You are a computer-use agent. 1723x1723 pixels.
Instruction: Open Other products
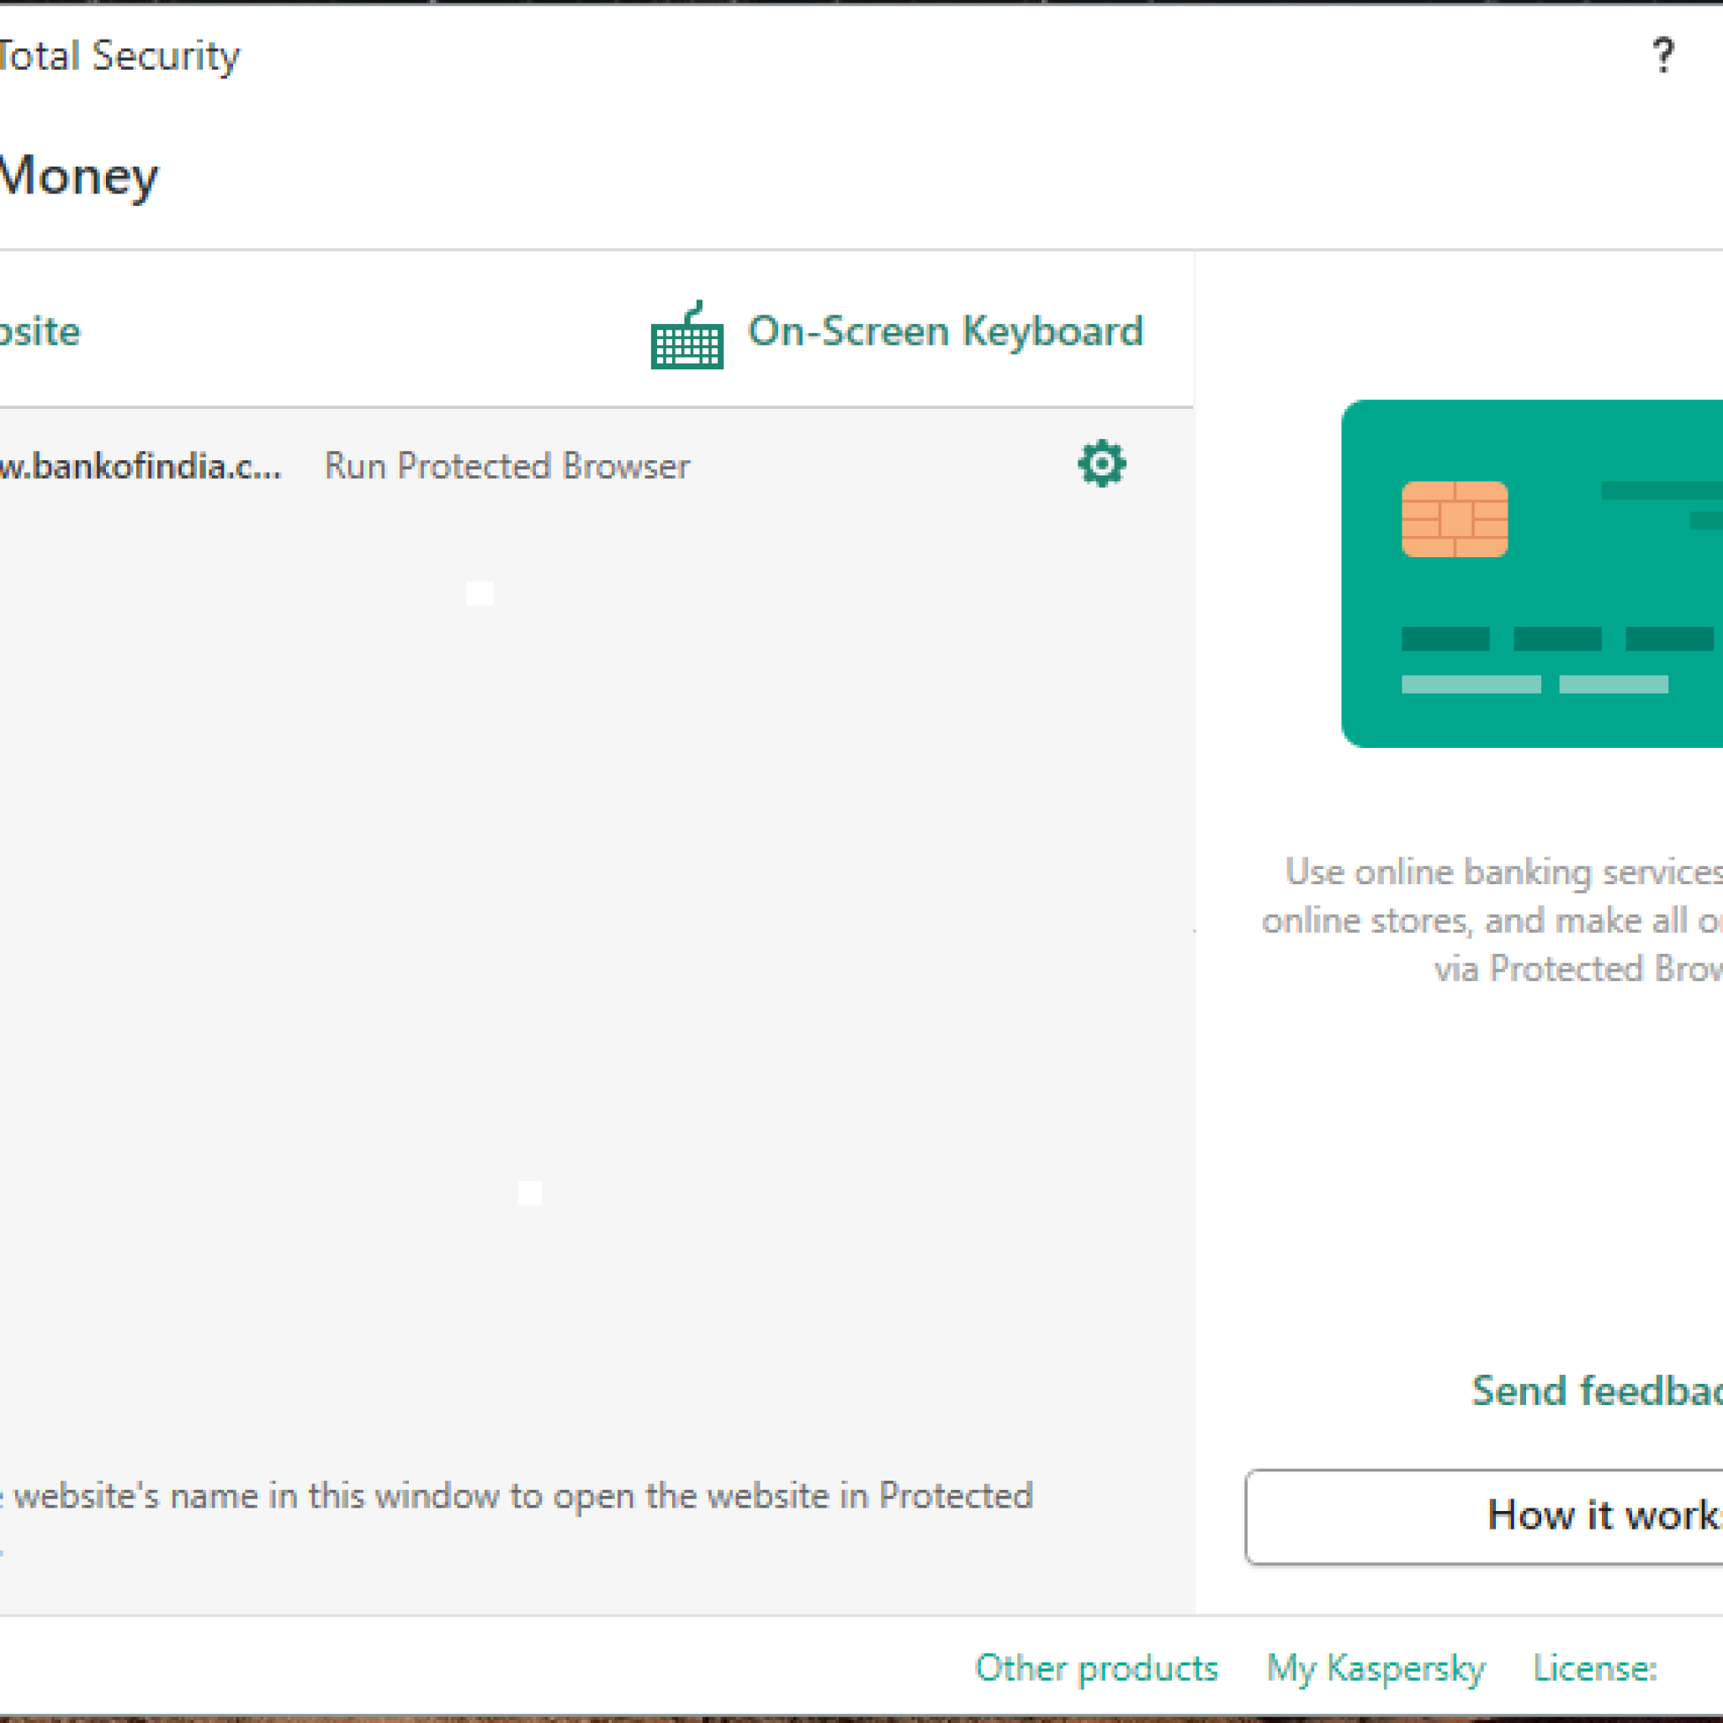(x=1096, y=1667)
